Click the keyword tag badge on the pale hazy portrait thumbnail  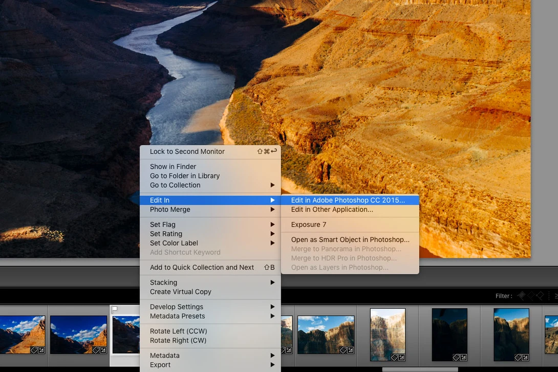(x=394, y=357)
